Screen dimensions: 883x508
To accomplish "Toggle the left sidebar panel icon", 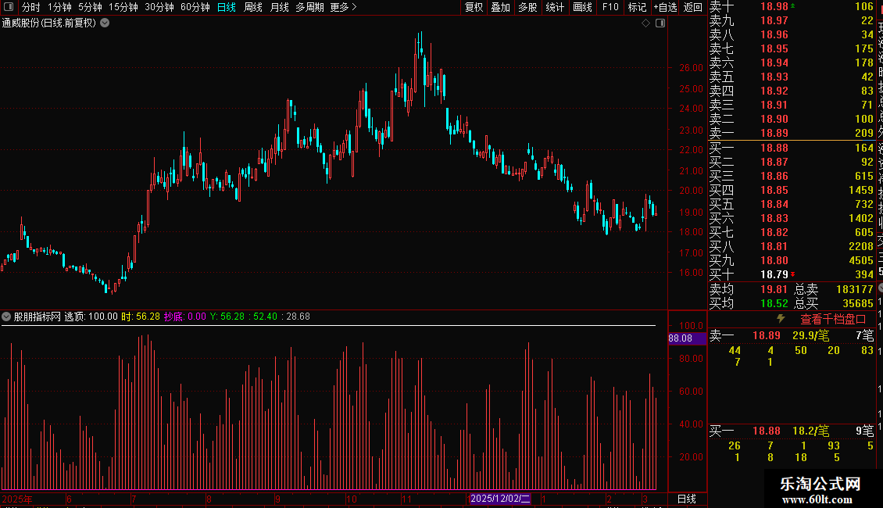I will pyautogui.click(x=9, y=7).
